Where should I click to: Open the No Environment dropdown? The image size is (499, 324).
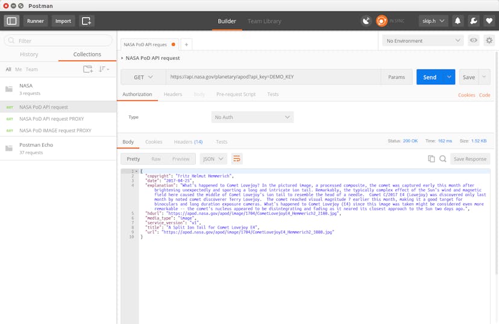[x=423, y=41]
